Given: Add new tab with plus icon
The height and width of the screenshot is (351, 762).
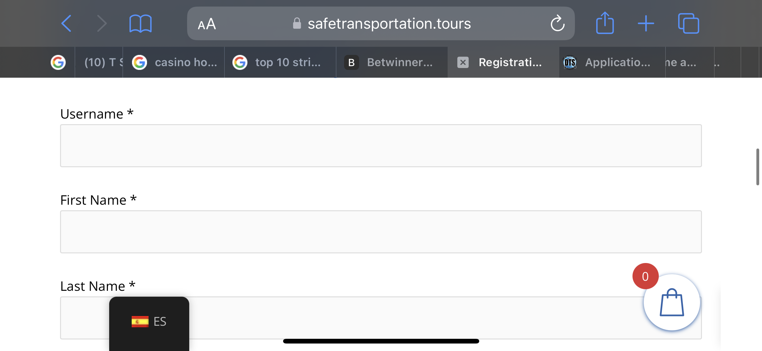Looking at the screenshot, I should click(x=646, y=23).
